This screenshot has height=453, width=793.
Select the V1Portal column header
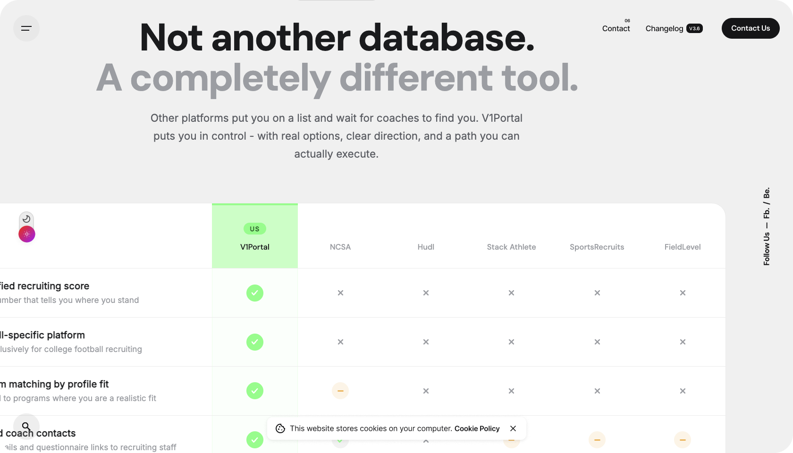pos(255,247)
